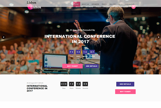Click the hero countdown Days box
Screen dimensions: 161x108
pyautogui.click(x=71, y=52)
